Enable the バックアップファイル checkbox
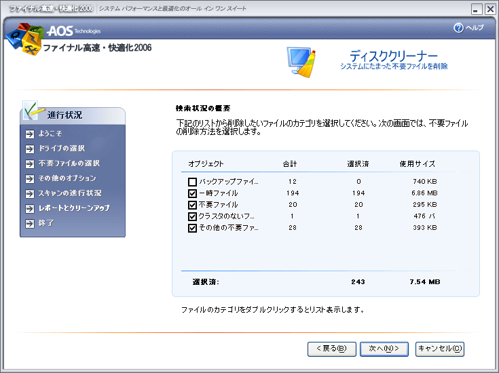Image resolution: width=499 pixels, height=373 pixels. 192,182
